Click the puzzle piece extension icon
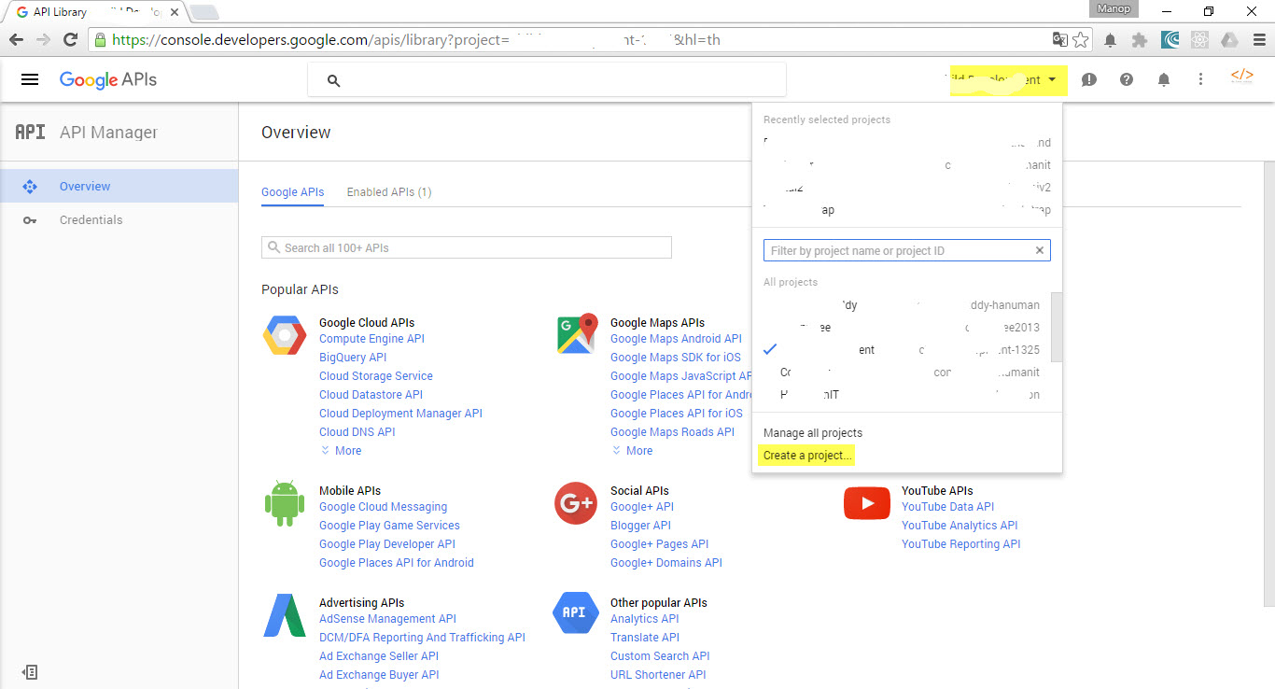1275x689 pixels. click(x=1139, y=40)
